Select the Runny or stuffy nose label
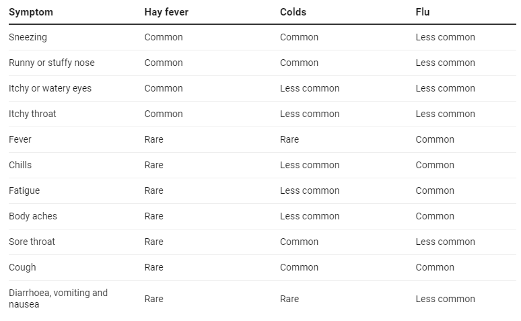This screenshot has height=321, width=521. pos(52,63)
